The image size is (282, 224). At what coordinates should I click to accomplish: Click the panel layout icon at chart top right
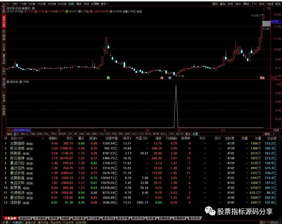(268, 8)
